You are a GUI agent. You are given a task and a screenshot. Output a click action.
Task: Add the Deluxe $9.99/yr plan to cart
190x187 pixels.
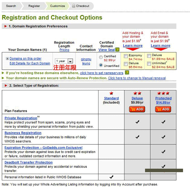click(x=137, y=109)
